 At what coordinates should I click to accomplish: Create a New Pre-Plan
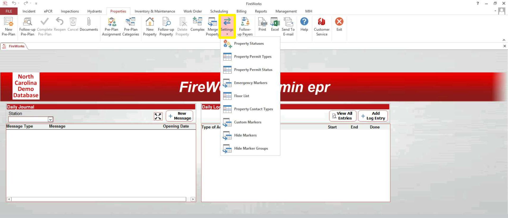(8, 26)
